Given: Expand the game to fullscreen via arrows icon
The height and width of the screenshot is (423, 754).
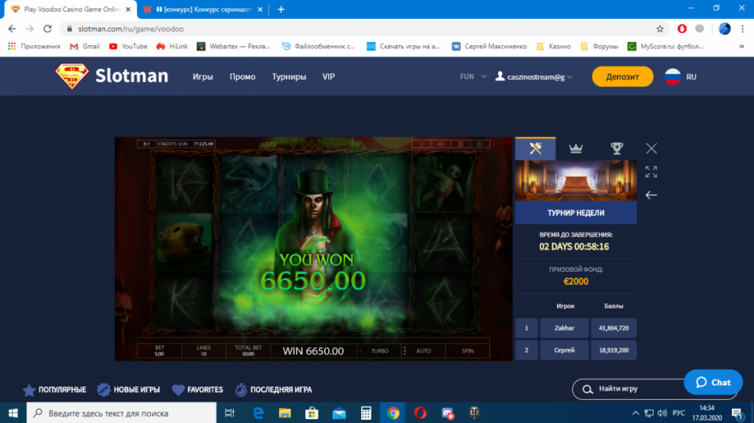Looking at the screenshot, I should (x=651, y=172).
